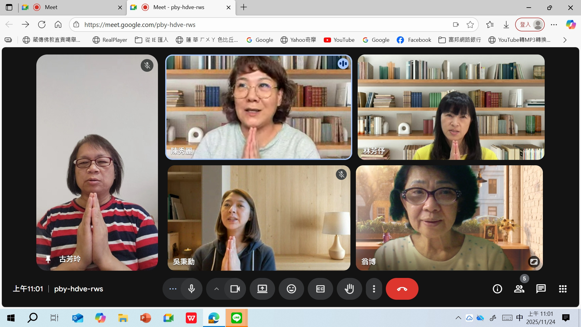Click picture-in-picture icon on 翁博 tile
581x327 pixels.
[x=534, y=262]
